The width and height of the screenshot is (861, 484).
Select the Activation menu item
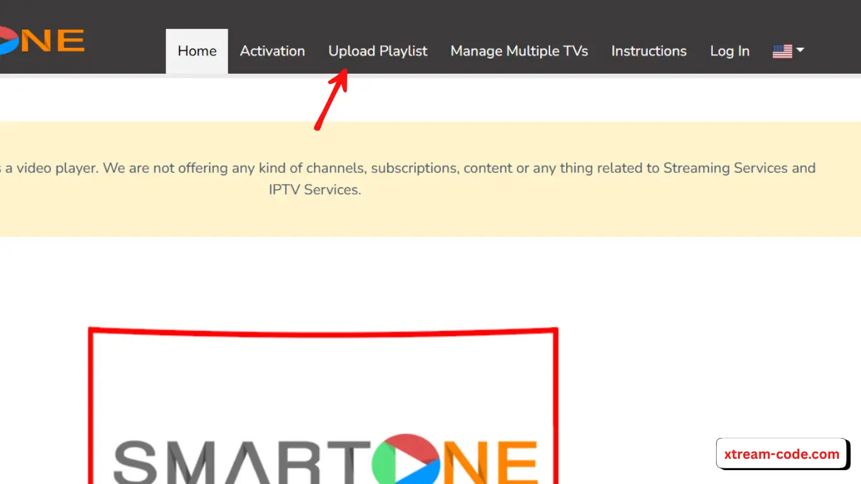272,51
